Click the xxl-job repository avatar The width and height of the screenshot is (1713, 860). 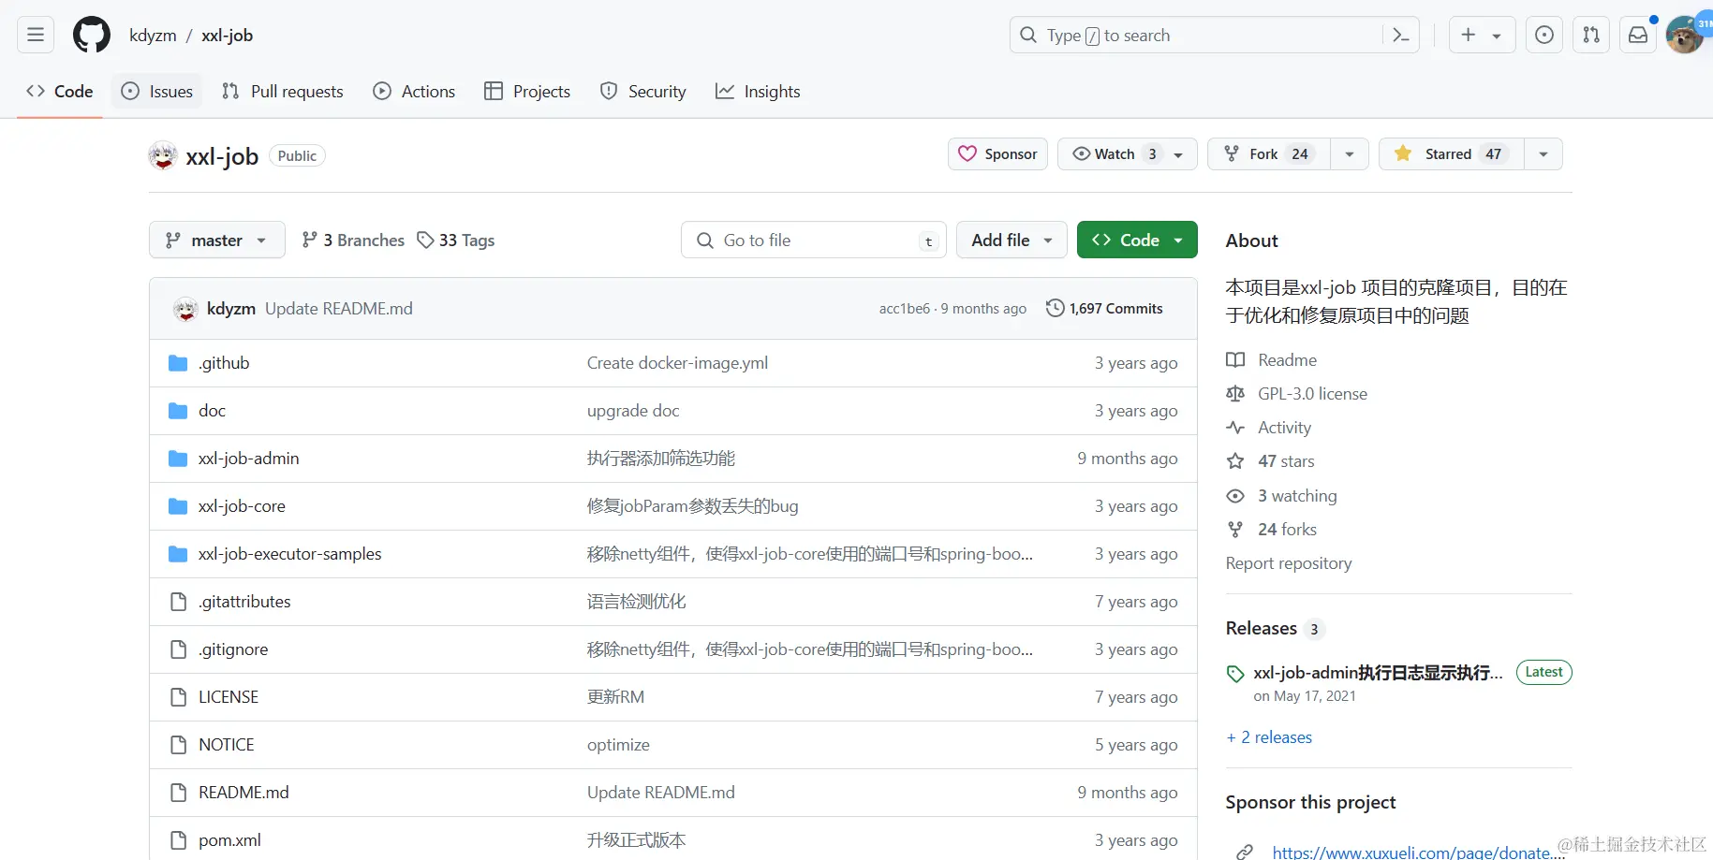coord(163,155)
